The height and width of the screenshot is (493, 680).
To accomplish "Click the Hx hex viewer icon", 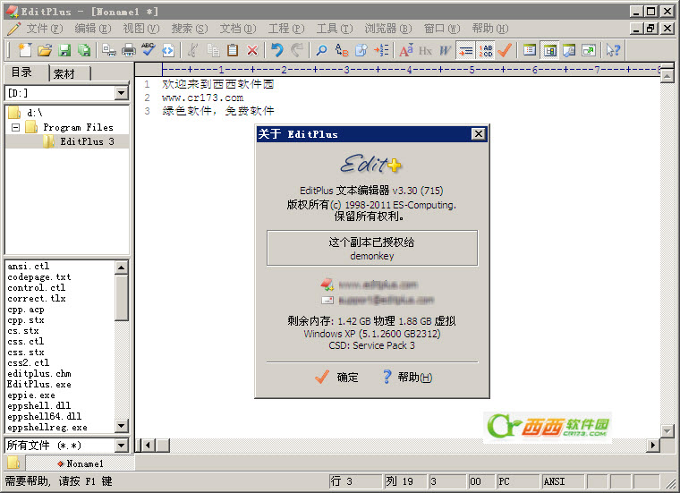I will pyautogui.click(x=425, y=50).
